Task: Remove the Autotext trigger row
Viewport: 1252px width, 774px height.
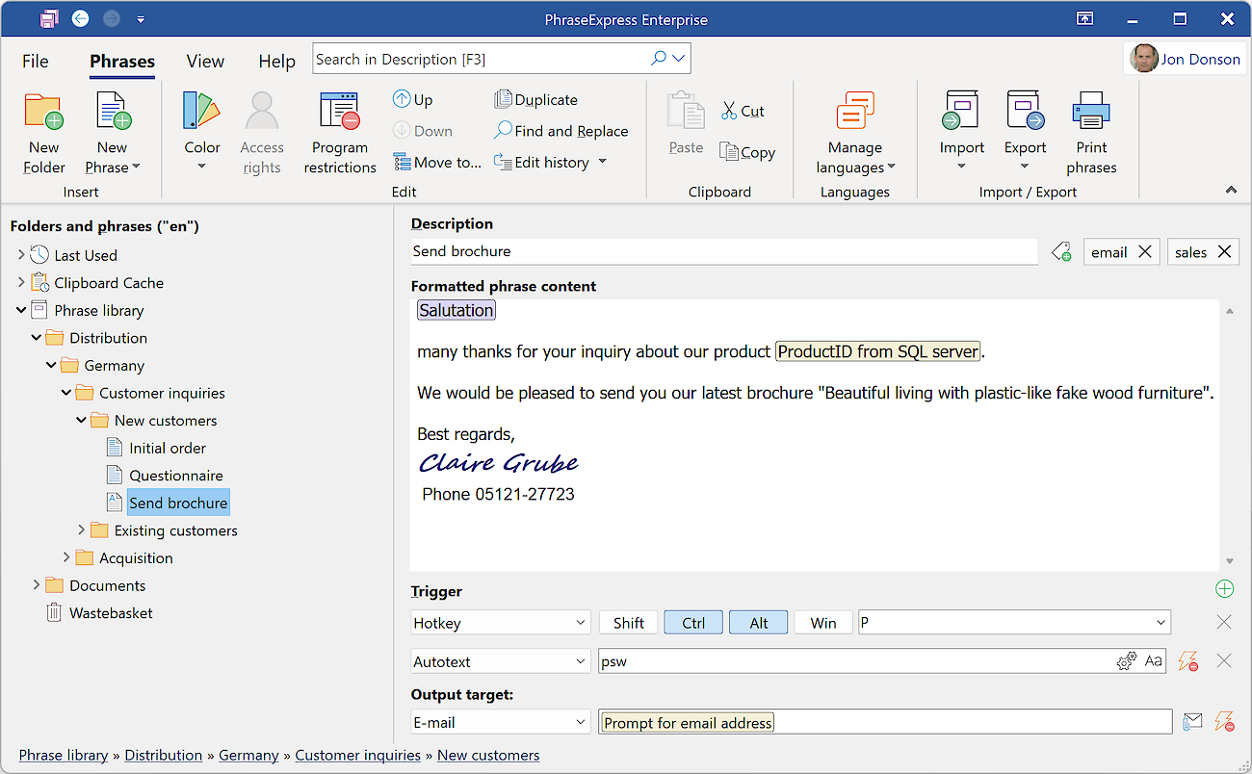Action: tap(1224, 661)
